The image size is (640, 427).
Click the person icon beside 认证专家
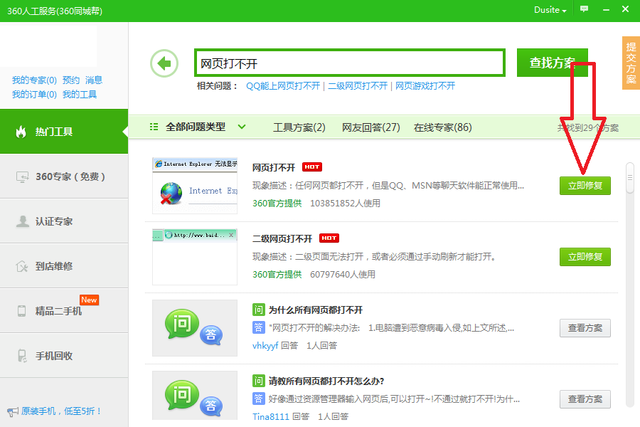[23, 221]
